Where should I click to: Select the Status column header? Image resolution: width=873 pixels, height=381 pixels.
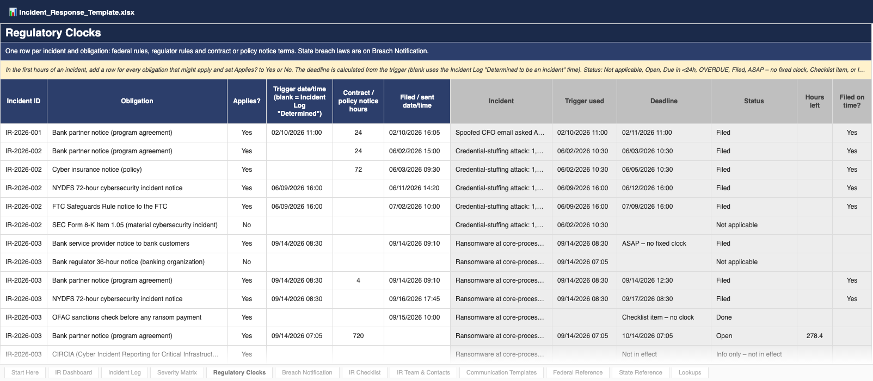[754, 101]
